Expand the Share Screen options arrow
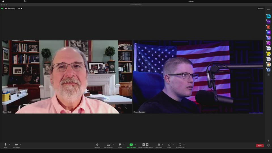Viewport: 272px width, 153px height. pyautogui.click(x=135, y=144)
